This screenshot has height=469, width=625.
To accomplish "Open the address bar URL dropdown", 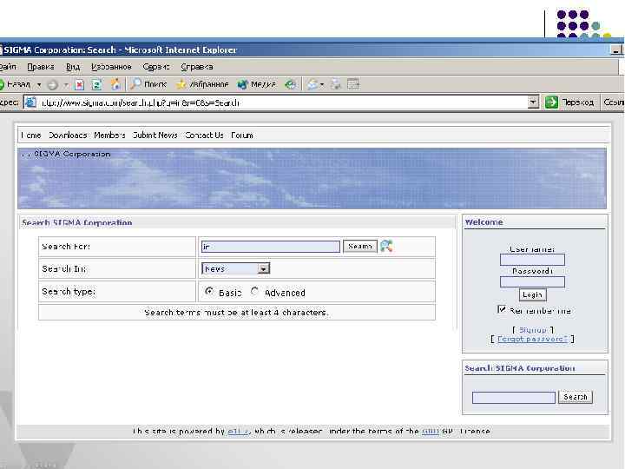I will tap(533, 102).
